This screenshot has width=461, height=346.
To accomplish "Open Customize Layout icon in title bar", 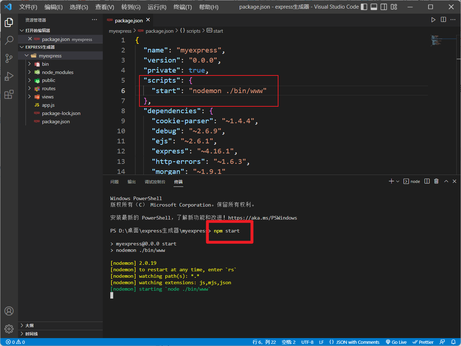I will pyautogui.click(x=394, y=7).
